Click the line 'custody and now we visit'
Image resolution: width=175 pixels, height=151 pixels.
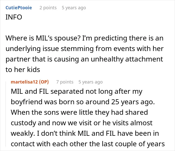point(81,123)
